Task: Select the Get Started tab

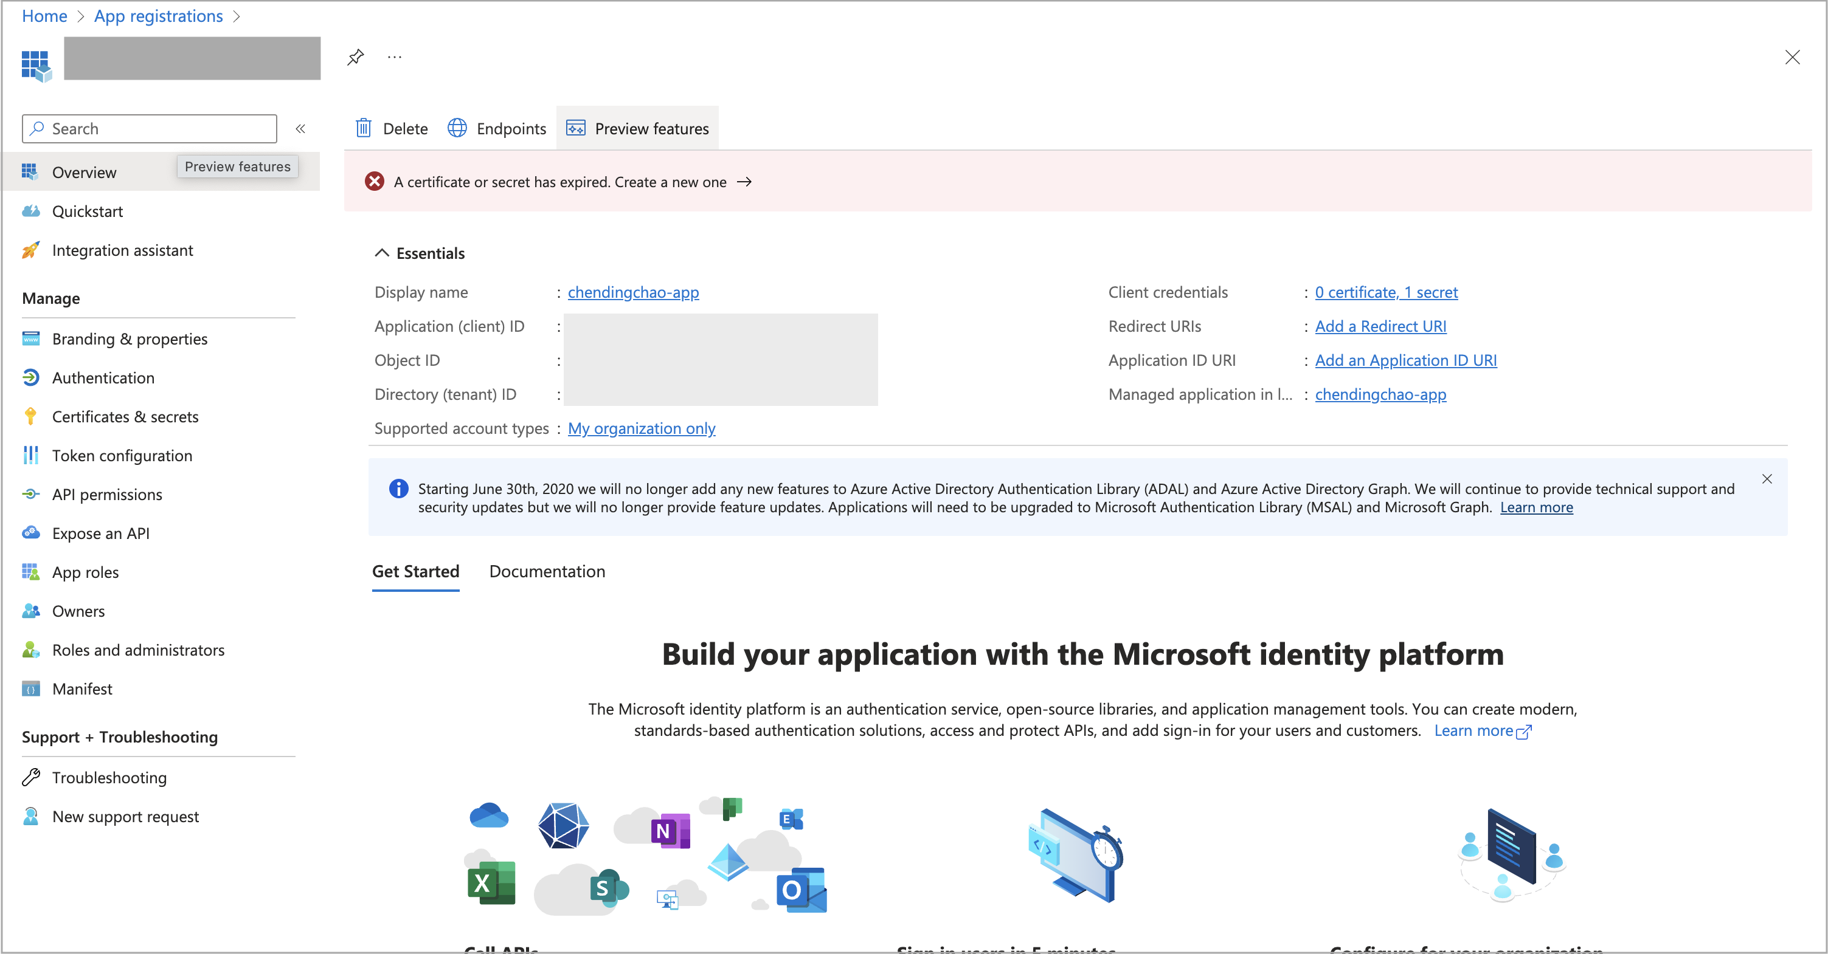Action: pyautogui.click(x=417, y=571)
